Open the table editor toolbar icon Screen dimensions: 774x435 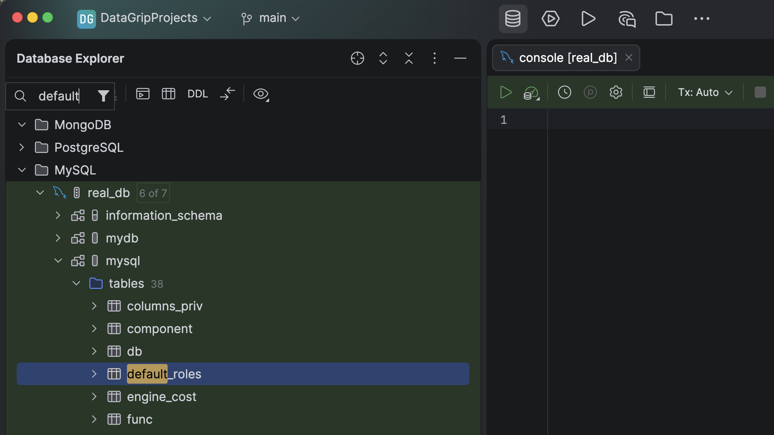coord(169,94)
